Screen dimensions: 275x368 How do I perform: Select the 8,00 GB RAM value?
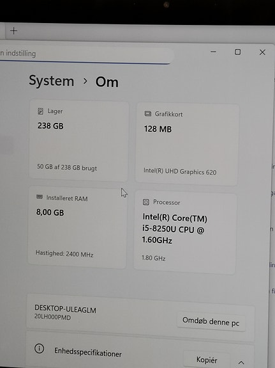tap(50, 212)
